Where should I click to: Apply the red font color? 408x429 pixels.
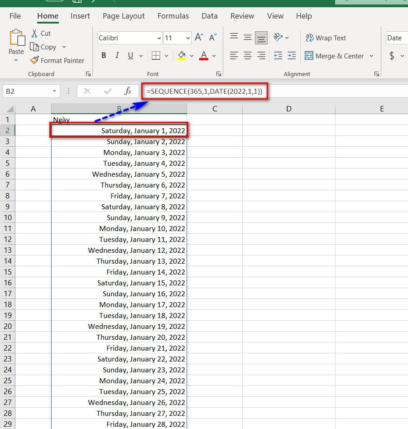tap(204, 56)
